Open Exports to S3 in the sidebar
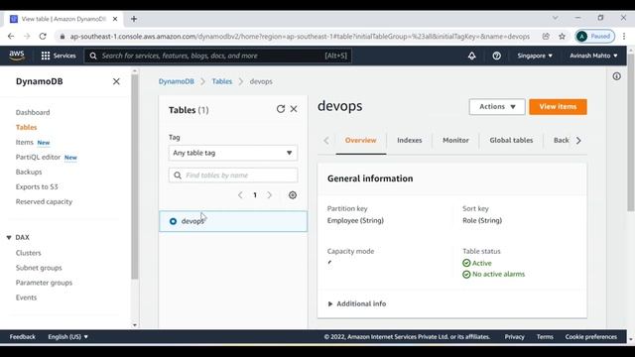Viewport: 635px width, 357px height. [37, 186]
